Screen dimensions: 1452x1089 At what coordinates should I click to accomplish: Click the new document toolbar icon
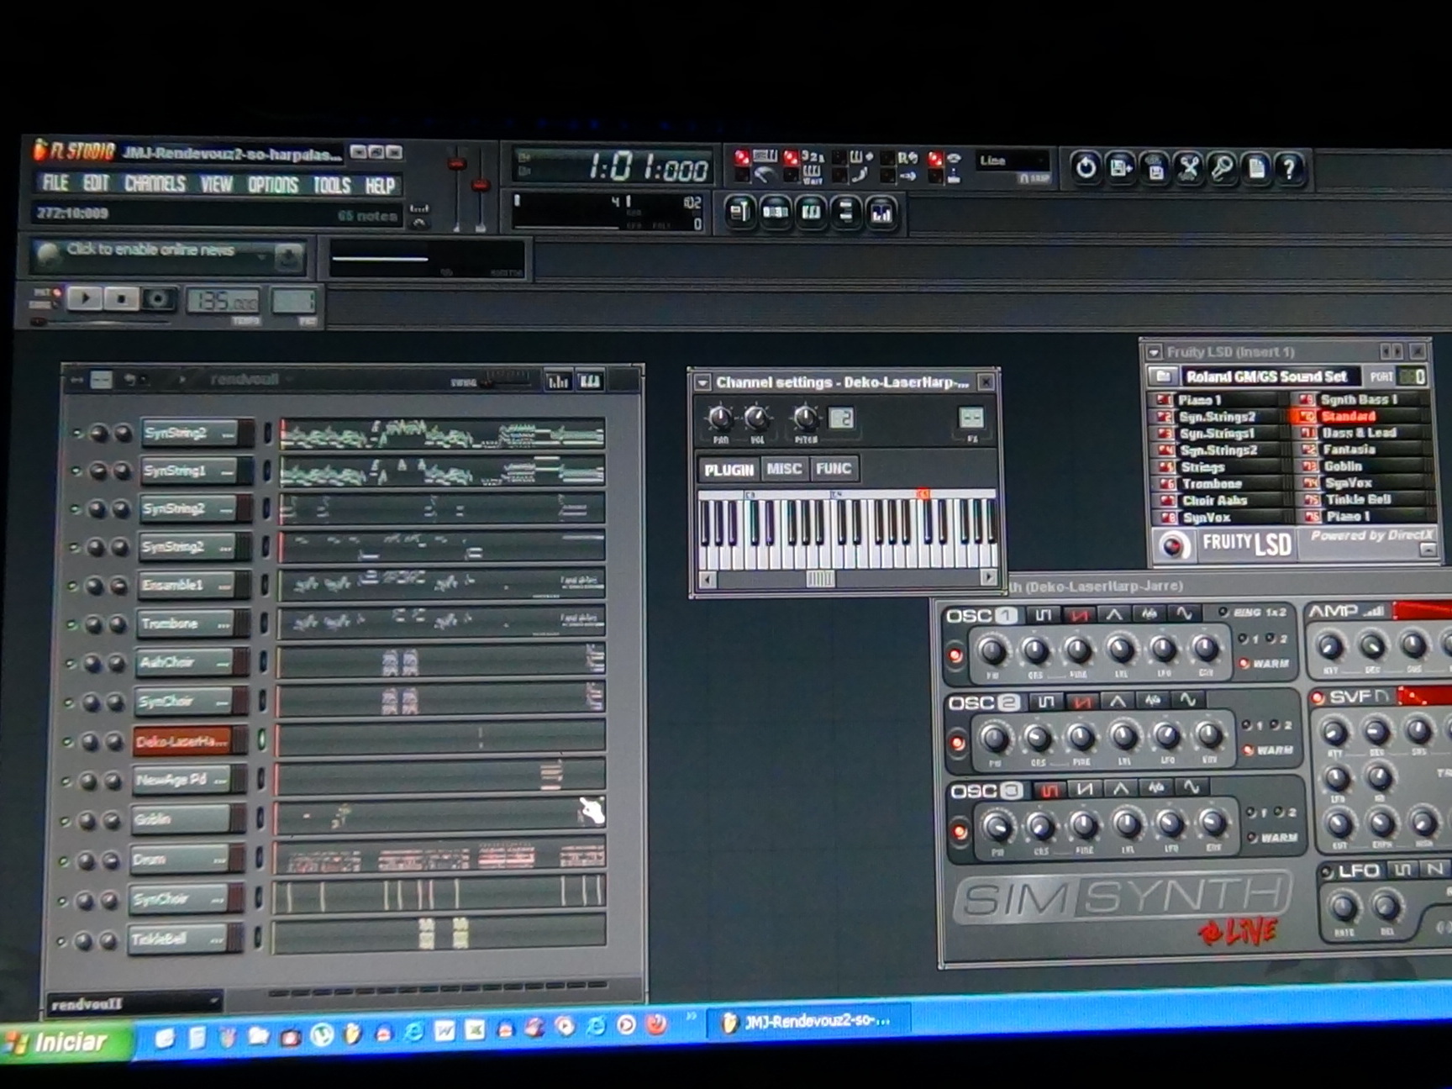pos(1256,170)
